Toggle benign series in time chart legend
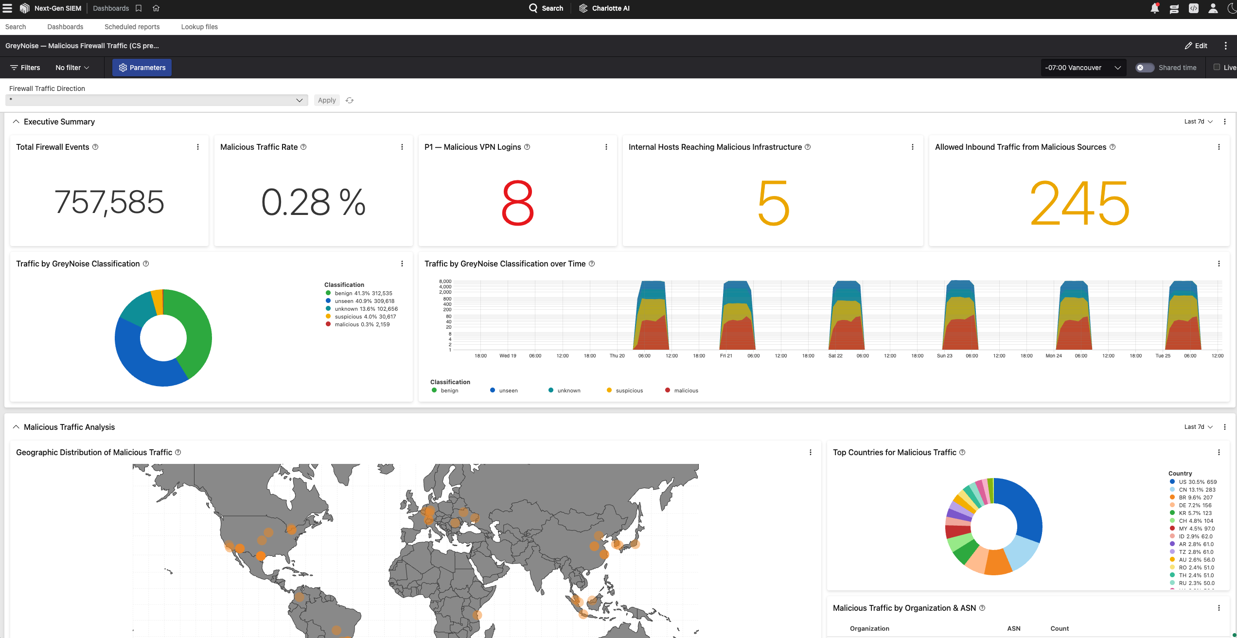The height and width of the screenshot is (638, 1237). tap(445, 390)
